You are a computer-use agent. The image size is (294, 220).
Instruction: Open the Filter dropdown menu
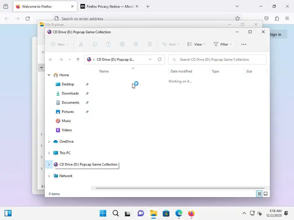223,44
